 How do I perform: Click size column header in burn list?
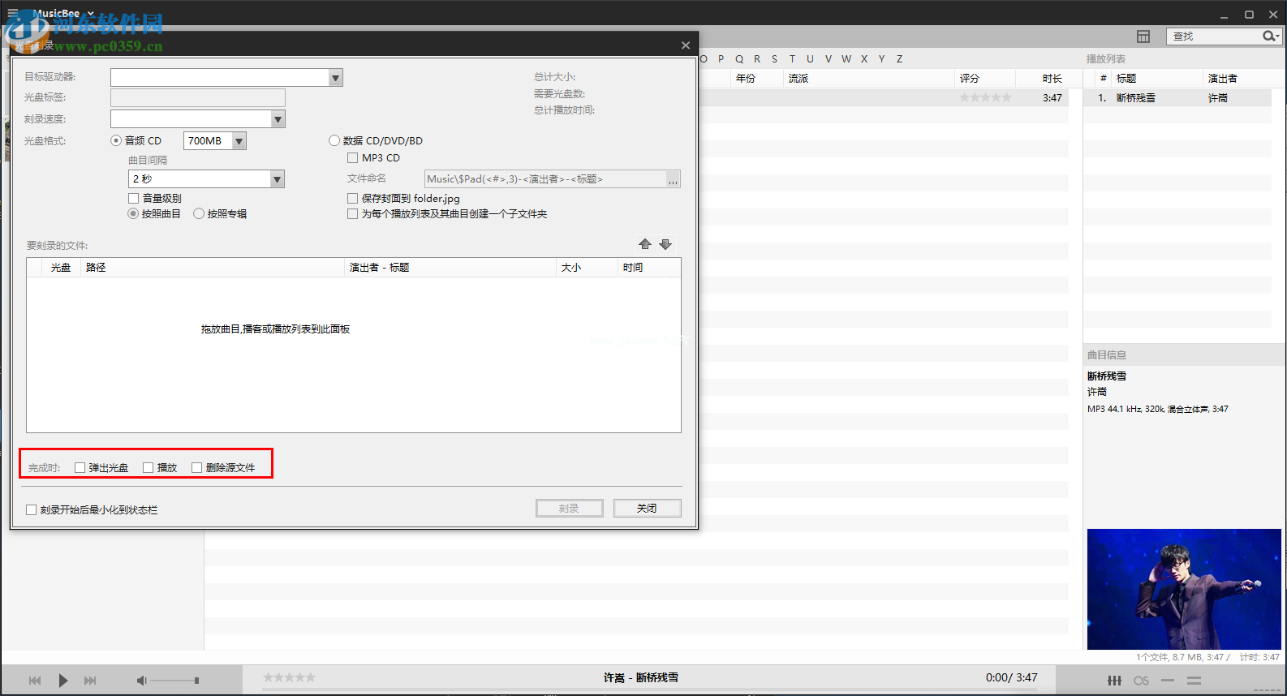tap(571, 268)
